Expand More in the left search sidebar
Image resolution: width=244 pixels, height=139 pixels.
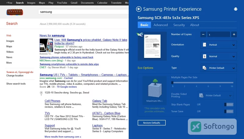pyautogui.click(x=9, y=63)
